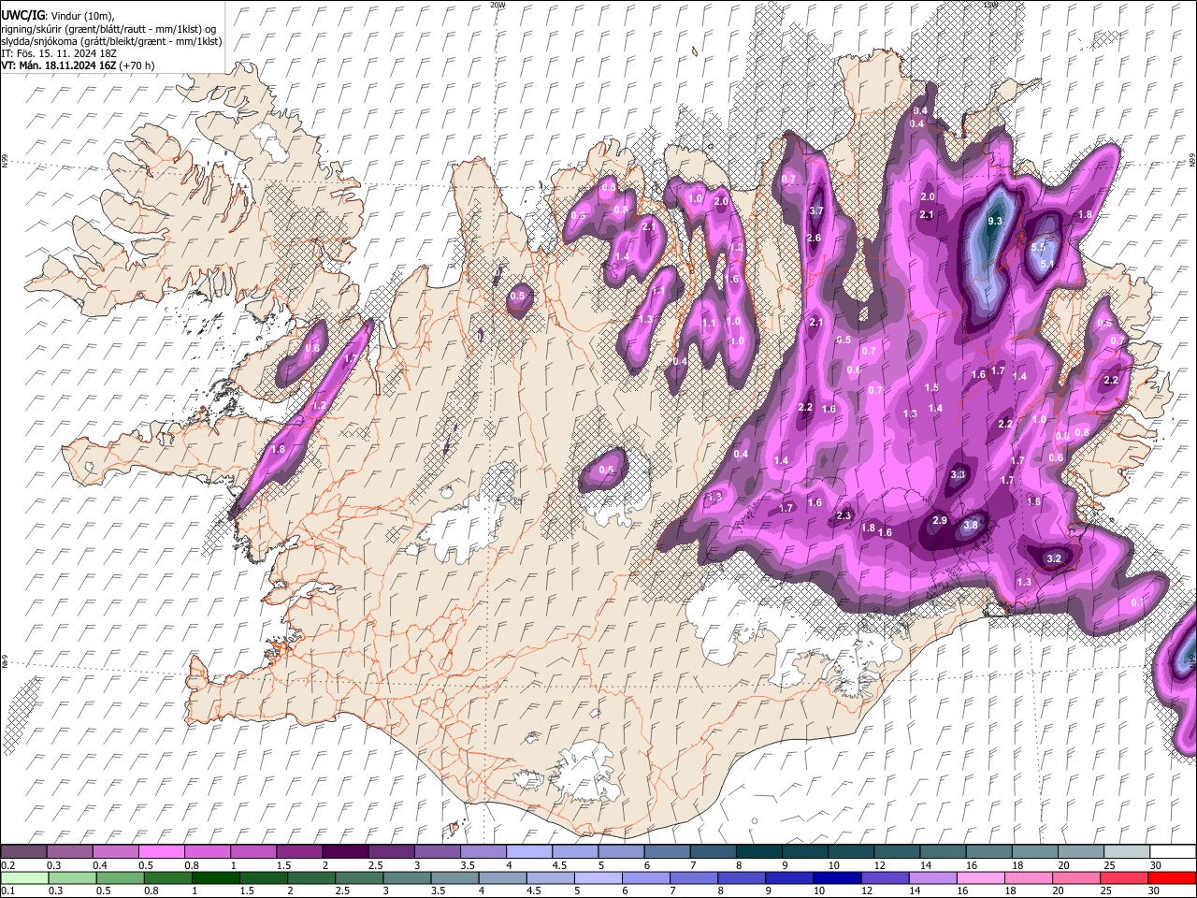Click the lavender 4 swatch in upper legend
Viewport: 1197px width, 898px height.
(528, 851)
